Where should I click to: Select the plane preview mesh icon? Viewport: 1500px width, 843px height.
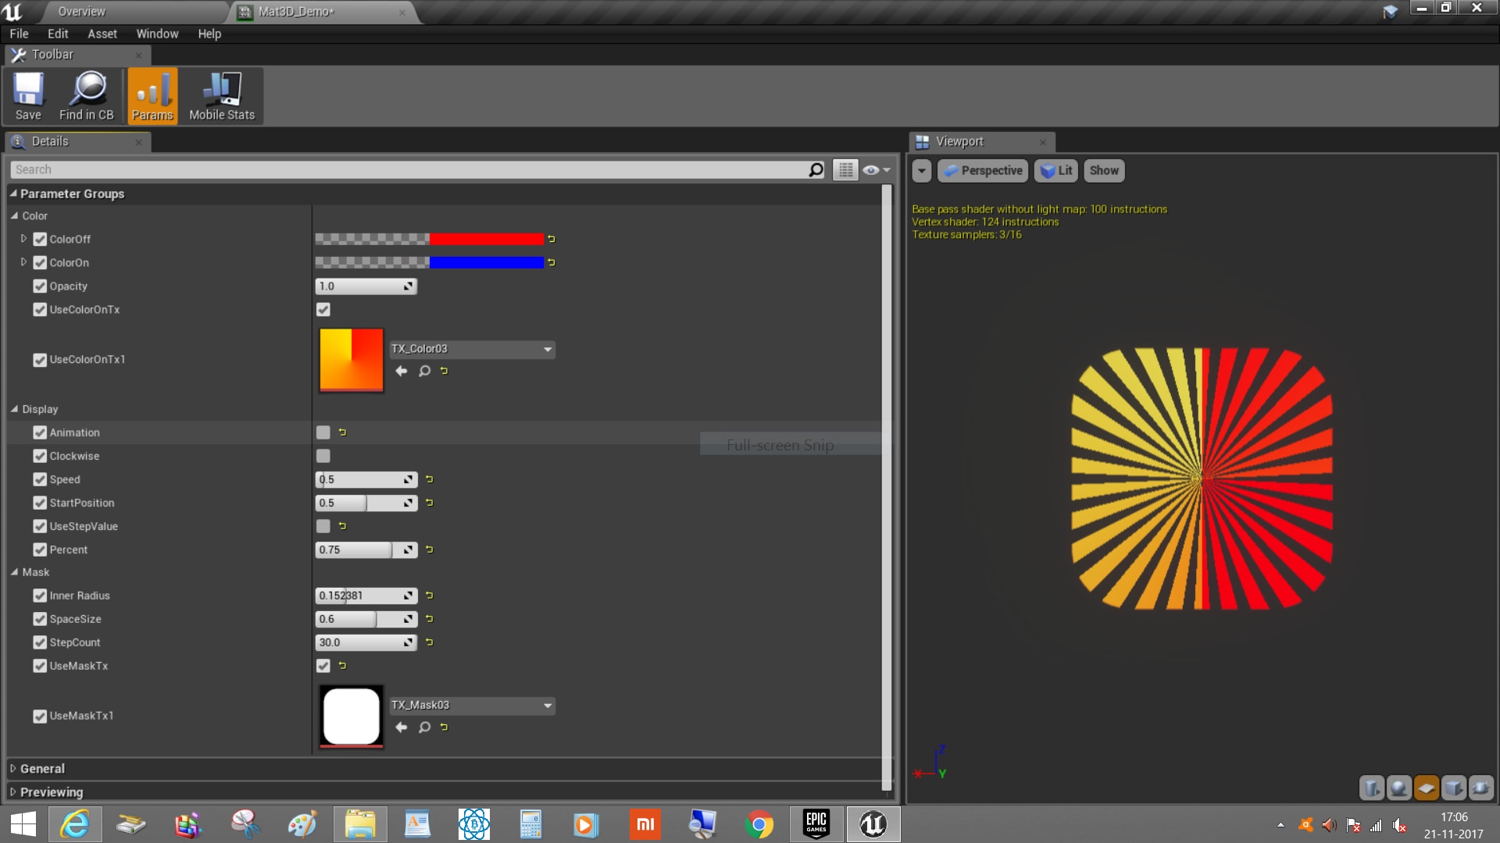(1426, 788)
